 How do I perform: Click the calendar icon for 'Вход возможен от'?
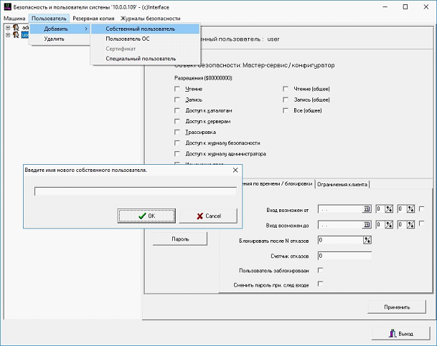point(367,208)
